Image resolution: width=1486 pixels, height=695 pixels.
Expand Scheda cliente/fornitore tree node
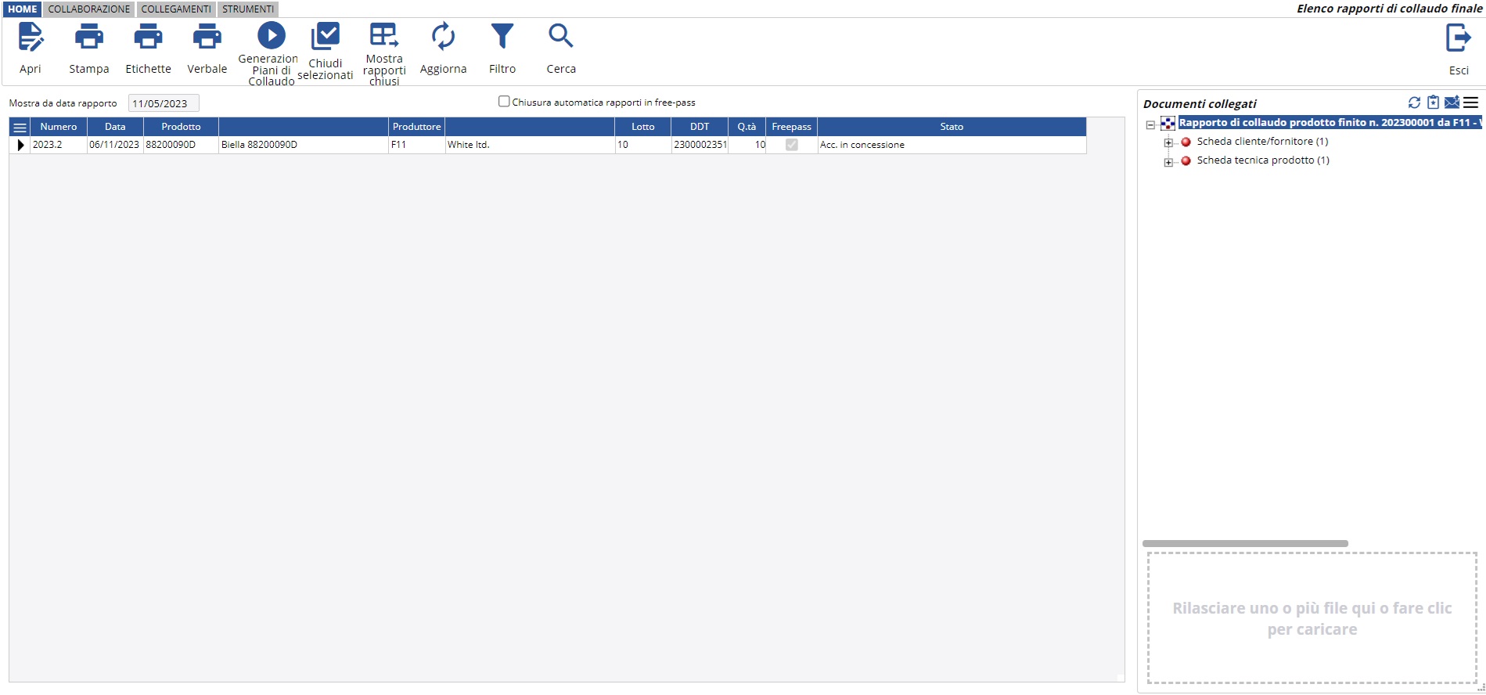[1168, 142]
